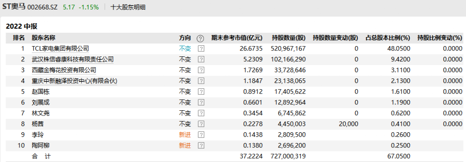Click share count 23,138,065
The width and height of the screenshot is (466, 162).
click(290, 81)
